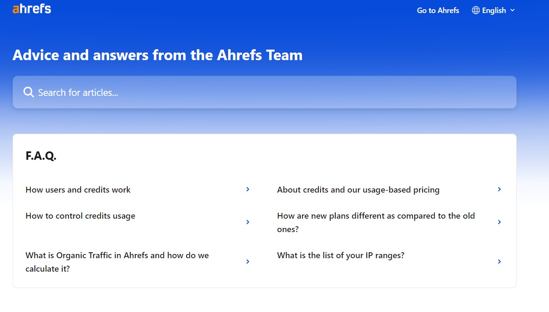The height and width of the screenshot is (312, 549).
Task: Click chevron for the Organic Traffic question
Action: tap(248, 262)
